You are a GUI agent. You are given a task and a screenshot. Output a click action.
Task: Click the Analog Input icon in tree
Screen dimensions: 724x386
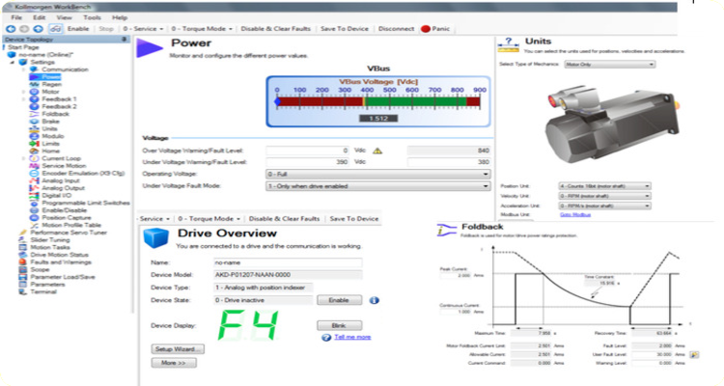coord(34,180)
